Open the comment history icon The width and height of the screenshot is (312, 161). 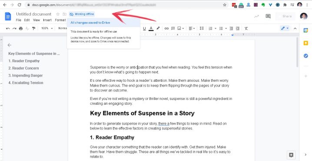pos(268,16)
